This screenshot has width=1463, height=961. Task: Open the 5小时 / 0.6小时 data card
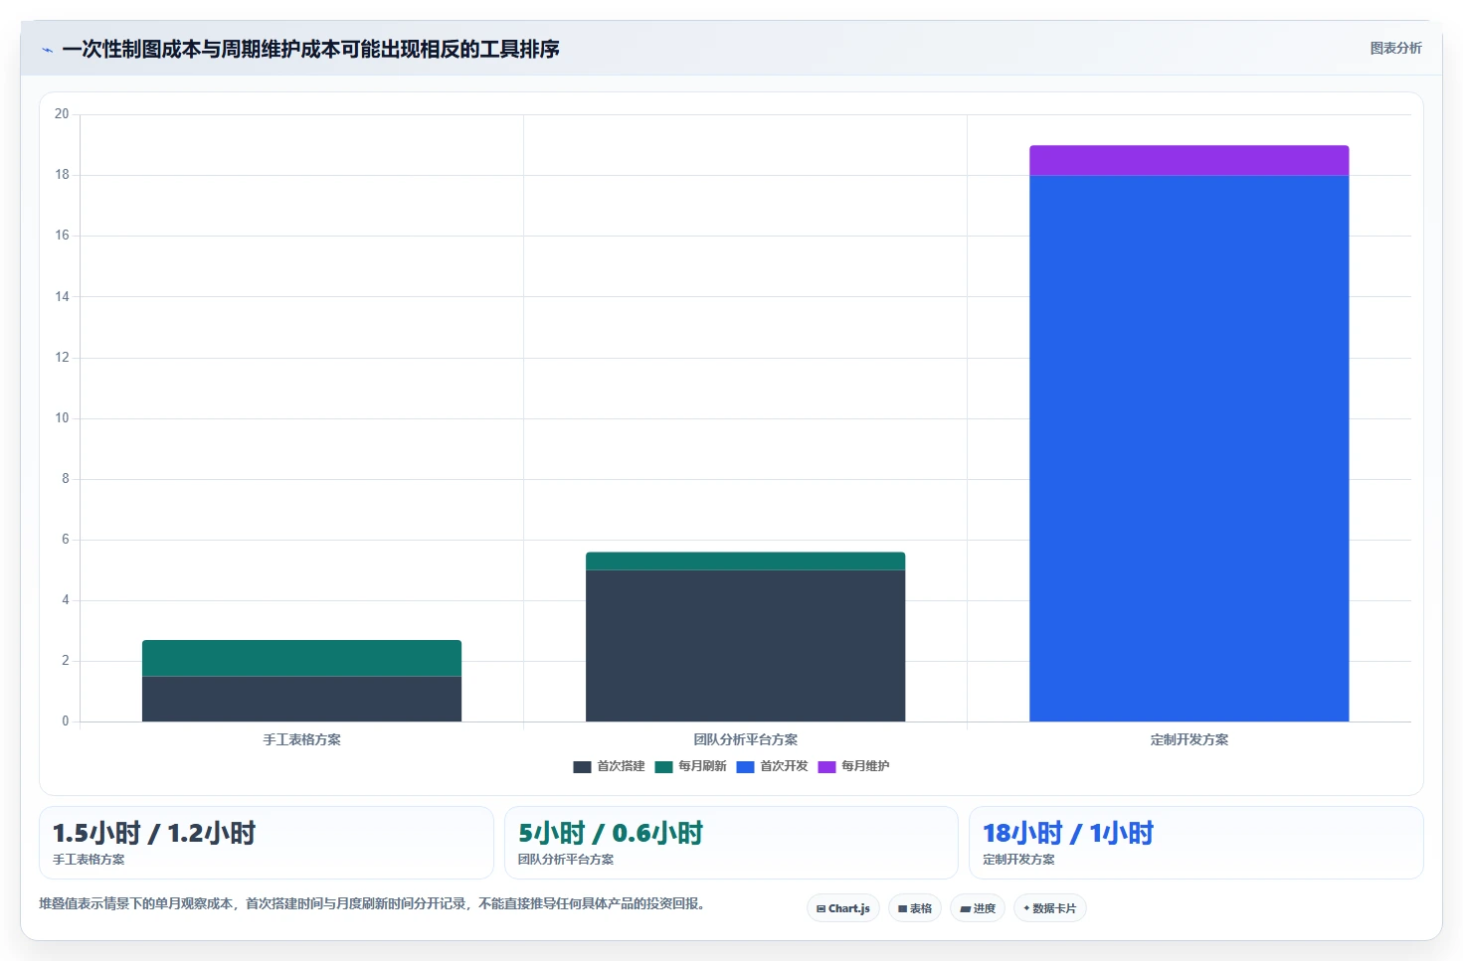pyautogui.click(x=731, y=843)
